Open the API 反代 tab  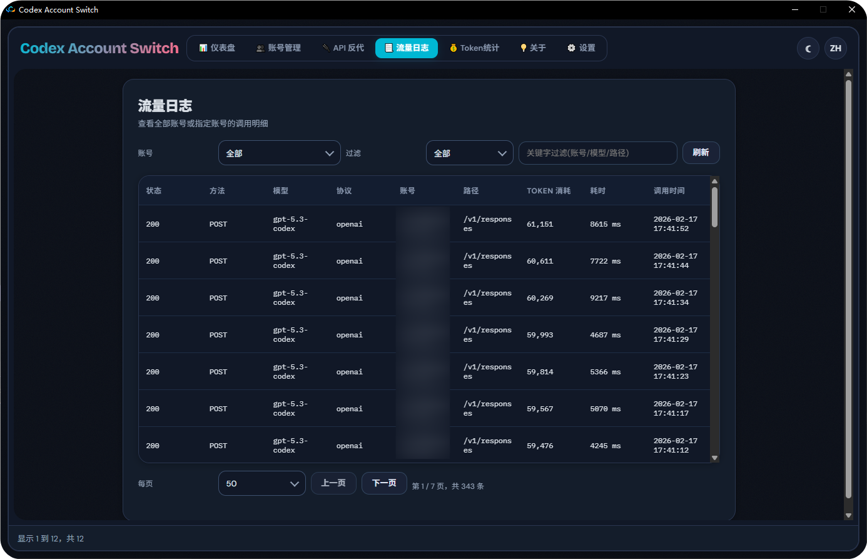point(343,48)
